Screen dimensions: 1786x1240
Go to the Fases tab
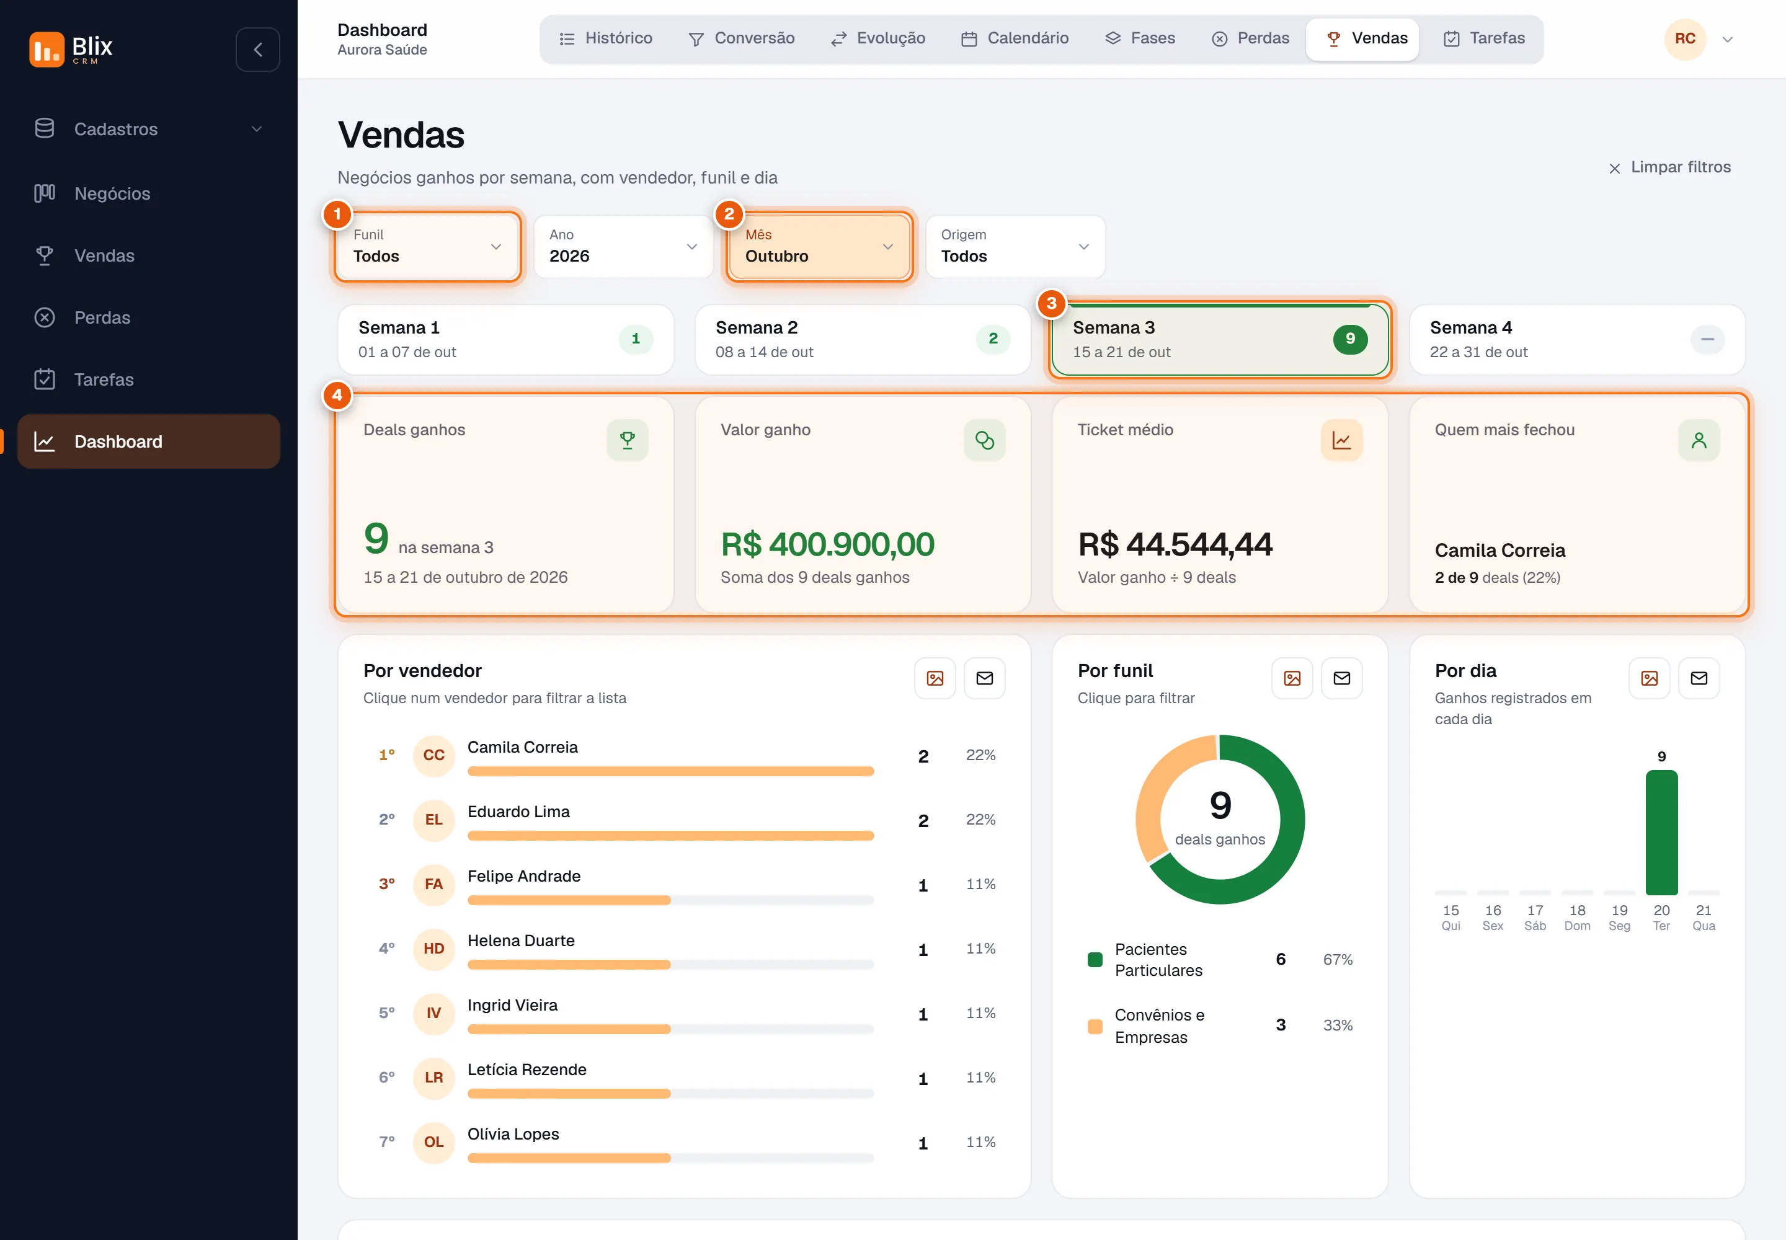click(1140, 39)
